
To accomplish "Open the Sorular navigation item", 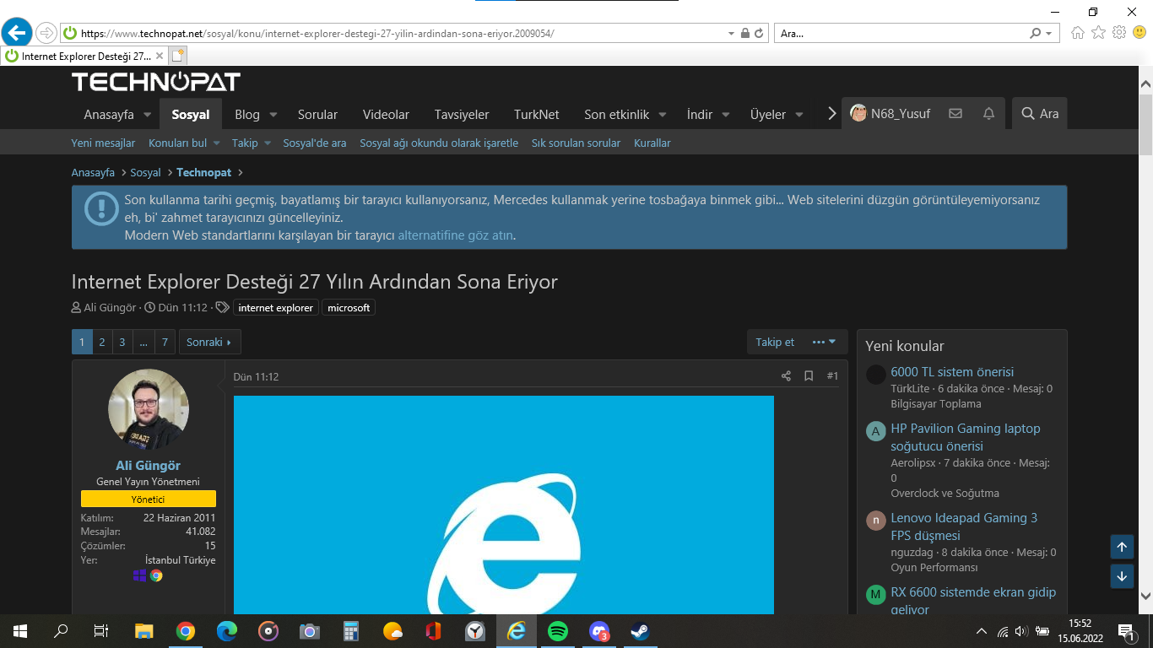I will pos(317,114).
